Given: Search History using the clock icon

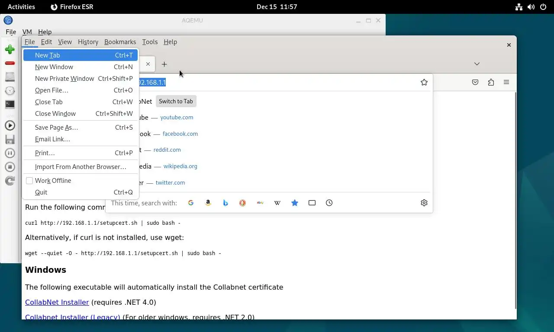Looking at the screenshot, I should click(329, 203).
